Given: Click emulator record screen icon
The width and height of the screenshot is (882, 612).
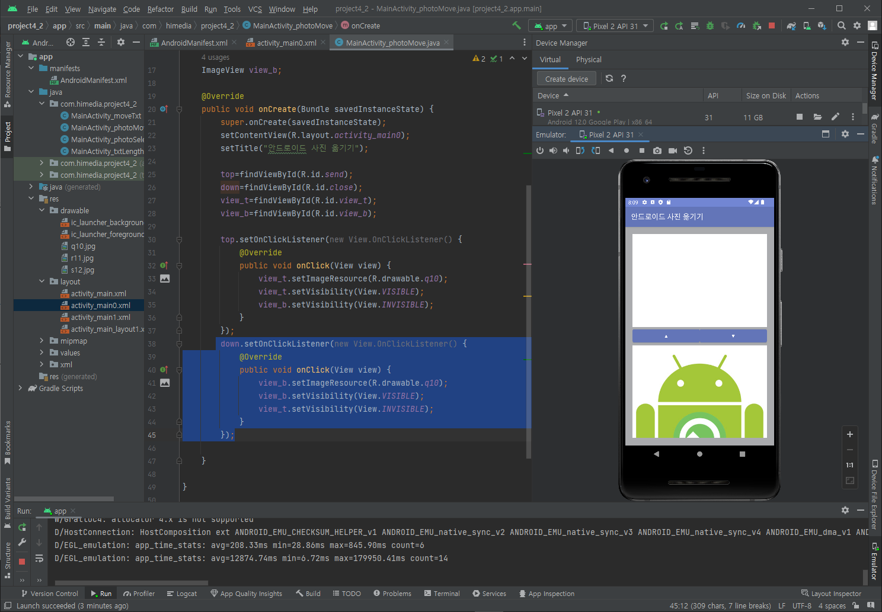Looking at the screenshot, I should pos(673,150).
